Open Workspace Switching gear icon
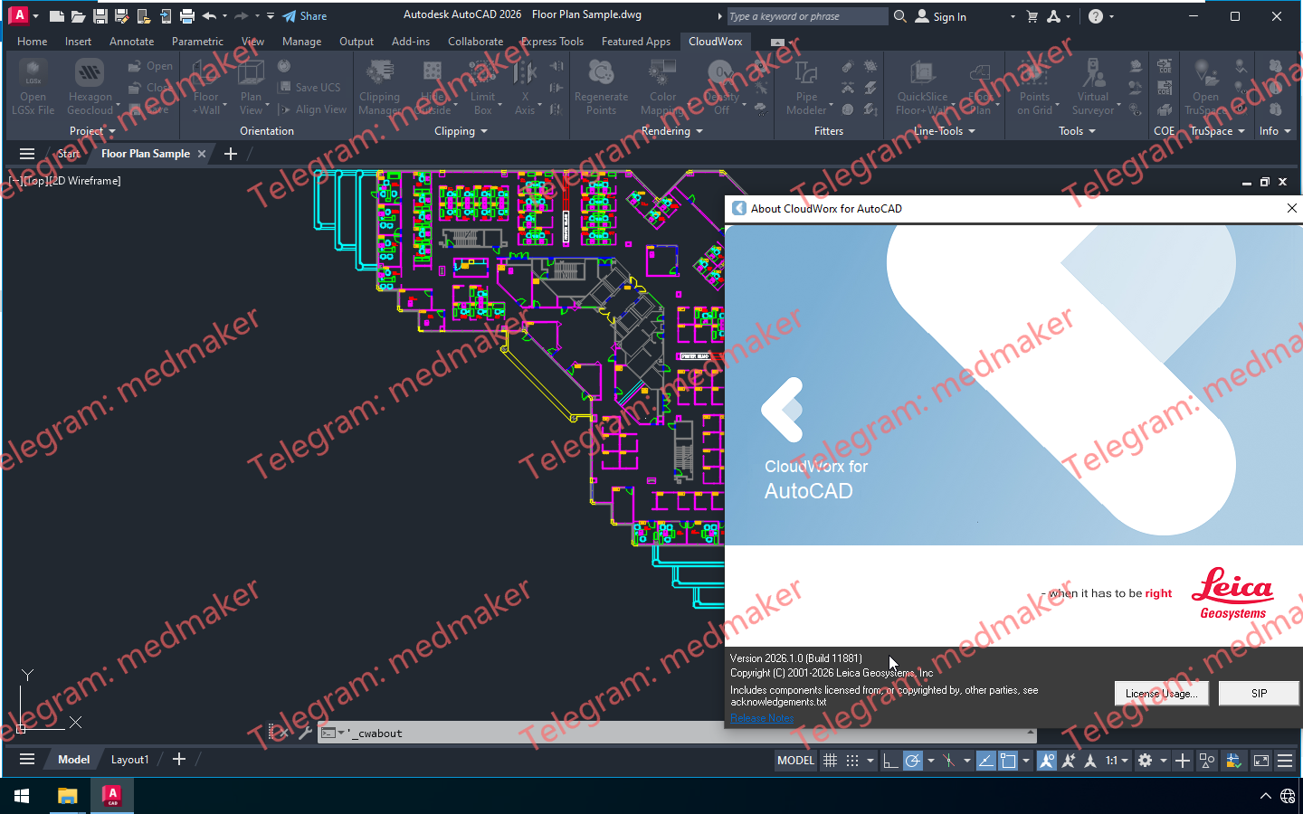This screenshot has width=1303, height=814. 1145,761
